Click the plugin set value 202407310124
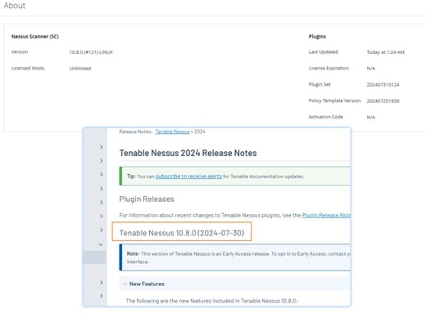The width and height of the screenshot is (426, 318). click(383, 85)
